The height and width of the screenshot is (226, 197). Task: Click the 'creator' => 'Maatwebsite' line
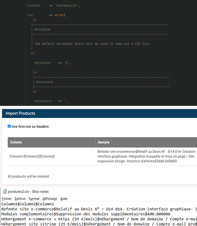[x=53, y=5]
